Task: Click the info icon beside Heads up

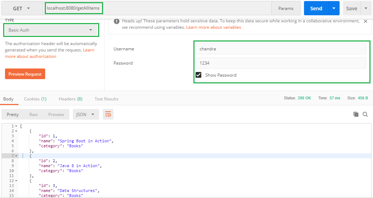Action: [x=116, y=21]
